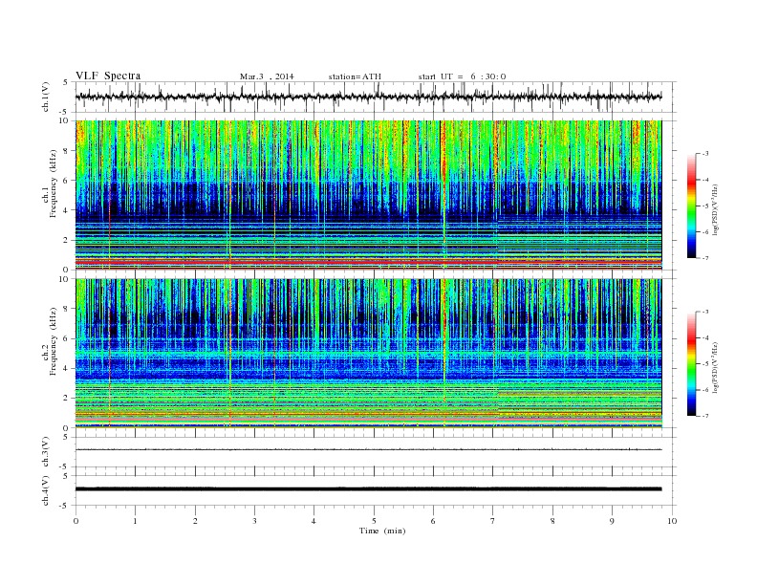Click the '5' tick label on the time axis
Image resolution: width=757 pixels, height=585 pixels.
(374, 521)
